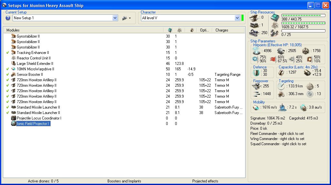Click the launcher hardpoints icon in Ship Resources
The image size is (331, 185).
[254, 25]
